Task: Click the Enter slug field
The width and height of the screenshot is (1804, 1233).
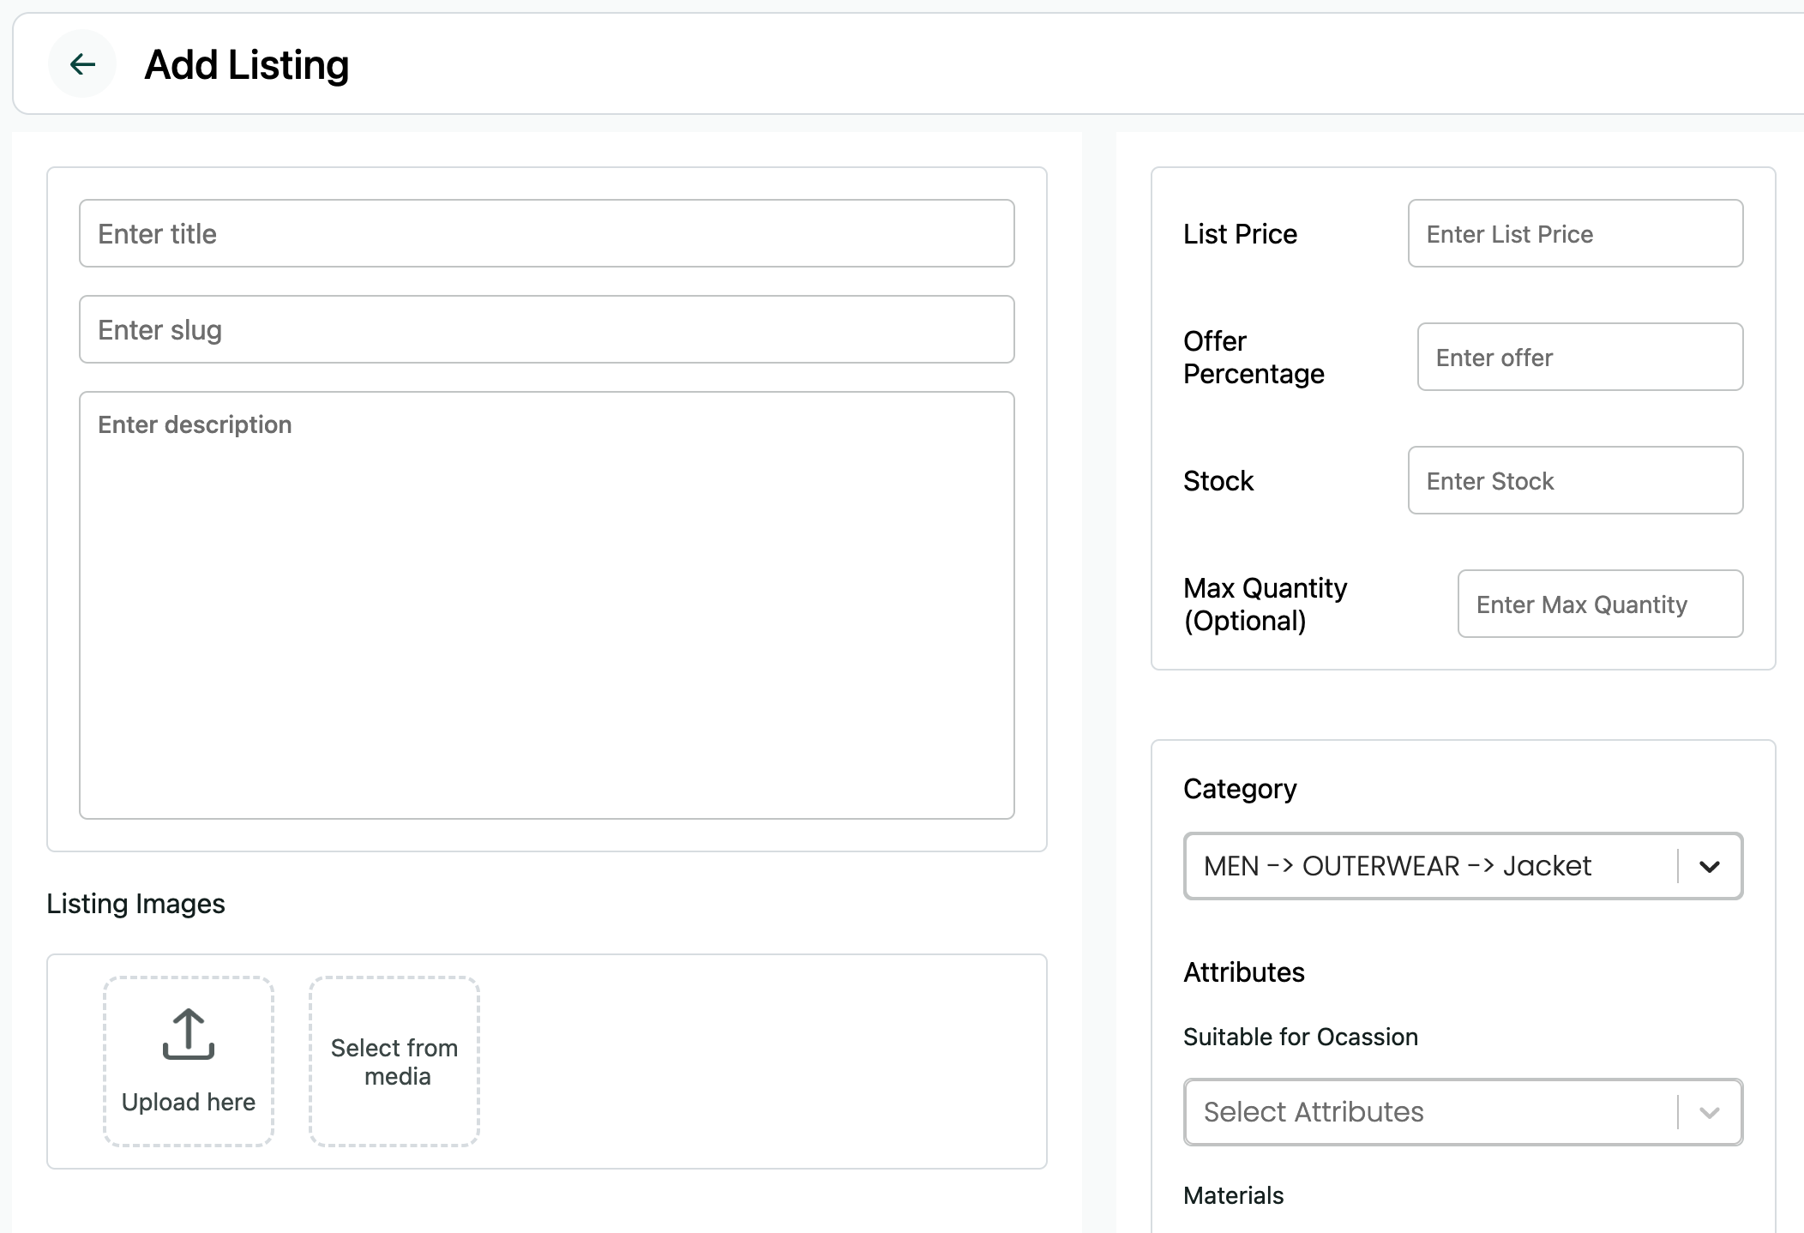Action: point(546,329)
